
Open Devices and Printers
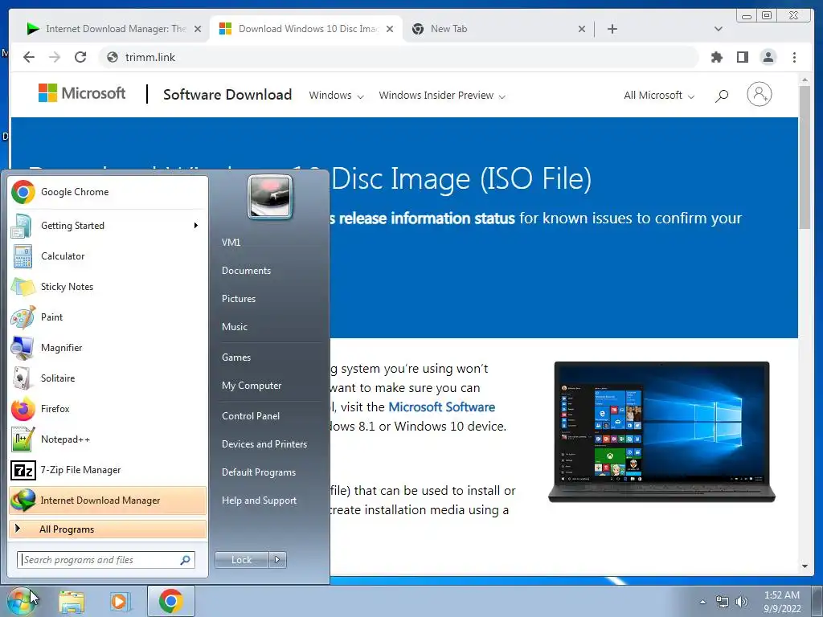[268, 444]
